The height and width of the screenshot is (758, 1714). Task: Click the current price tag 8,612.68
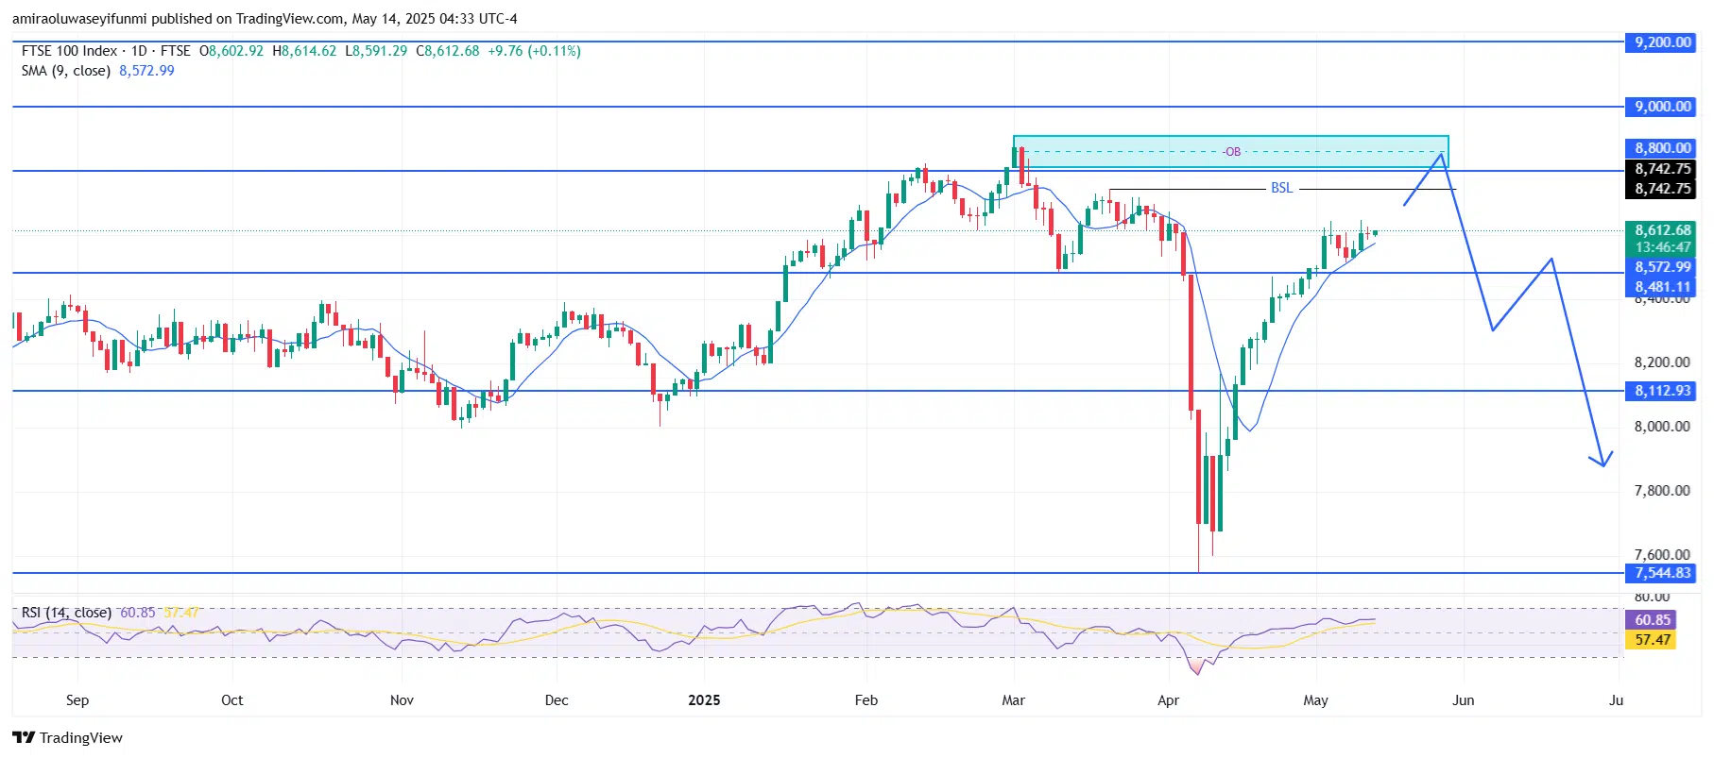pos(1661,230)
